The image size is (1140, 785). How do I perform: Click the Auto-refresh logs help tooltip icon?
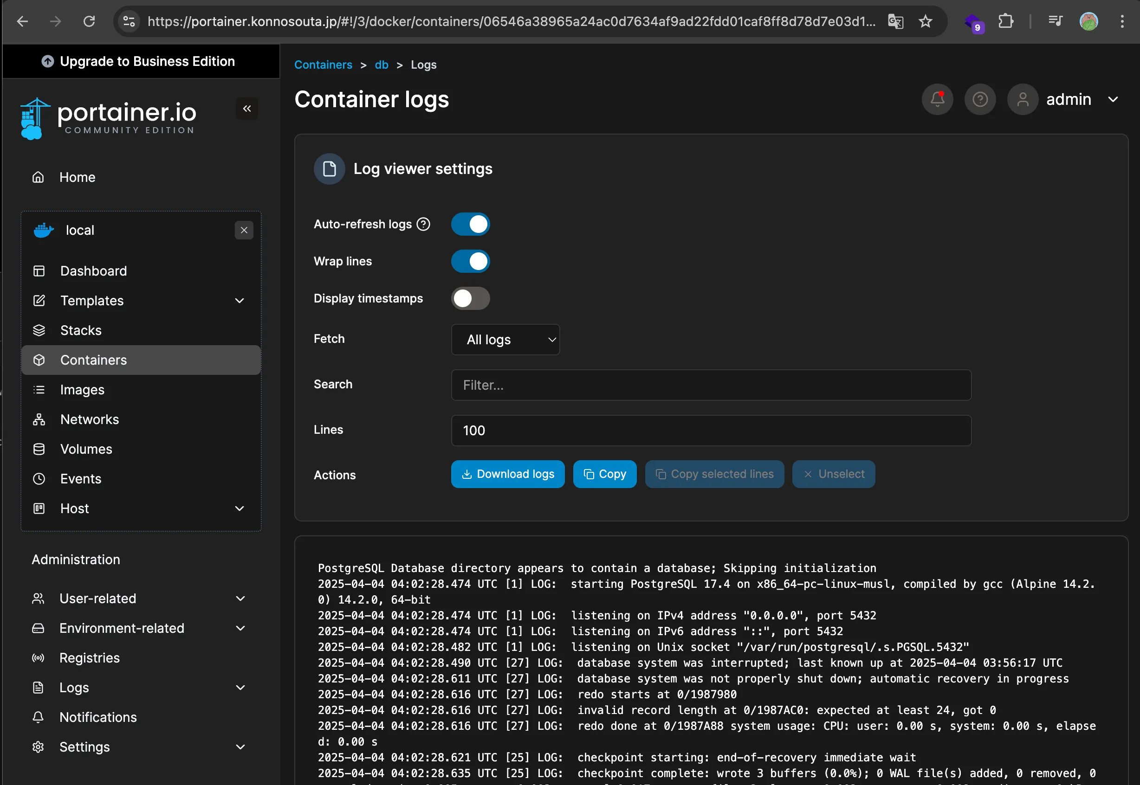tap(423, 224)
